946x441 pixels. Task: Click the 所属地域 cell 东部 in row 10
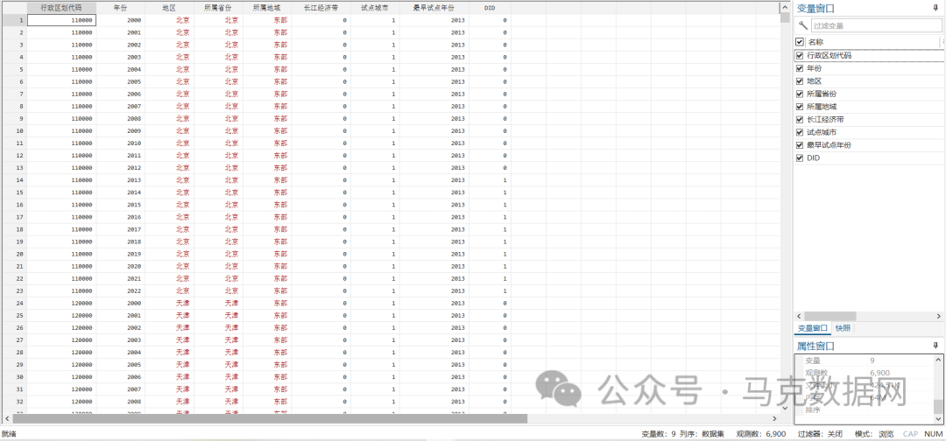pyautogui.click(x=266, y=130)
